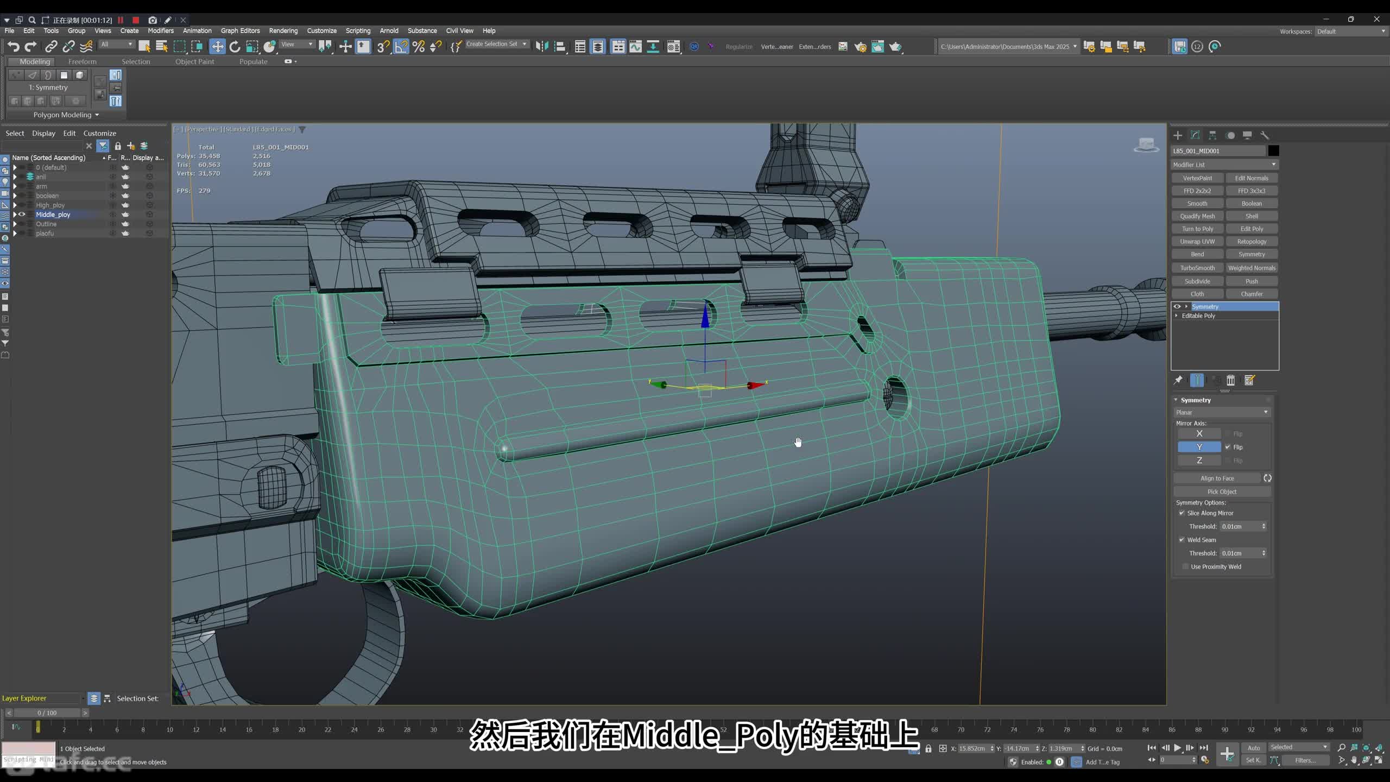The height and width of the screenshot is (782, 1390).
Task: Switch to the Freeform ribbon tab
Action: (x=83, y=61)
